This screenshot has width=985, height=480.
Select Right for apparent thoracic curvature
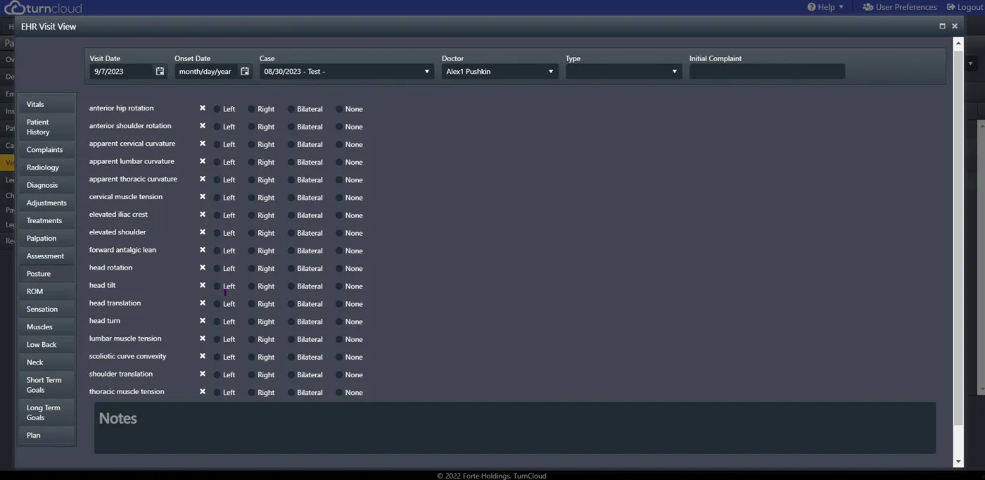click(x=252, y=180)
